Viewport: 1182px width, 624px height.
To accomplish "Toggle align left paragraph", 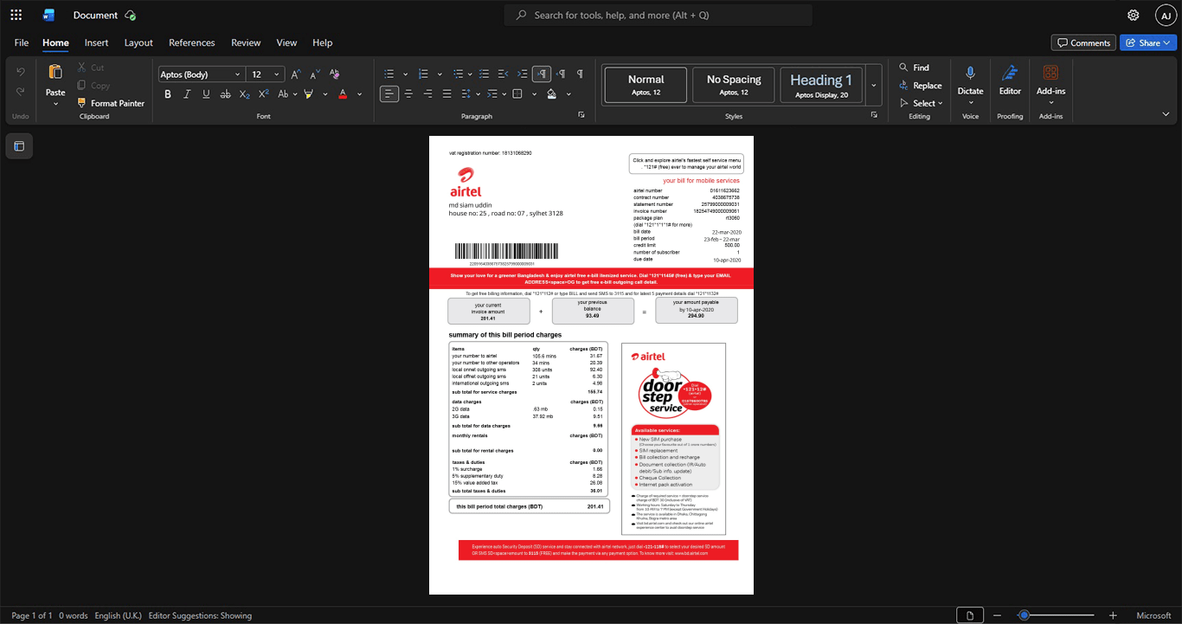I will click(x=389, y=94).
